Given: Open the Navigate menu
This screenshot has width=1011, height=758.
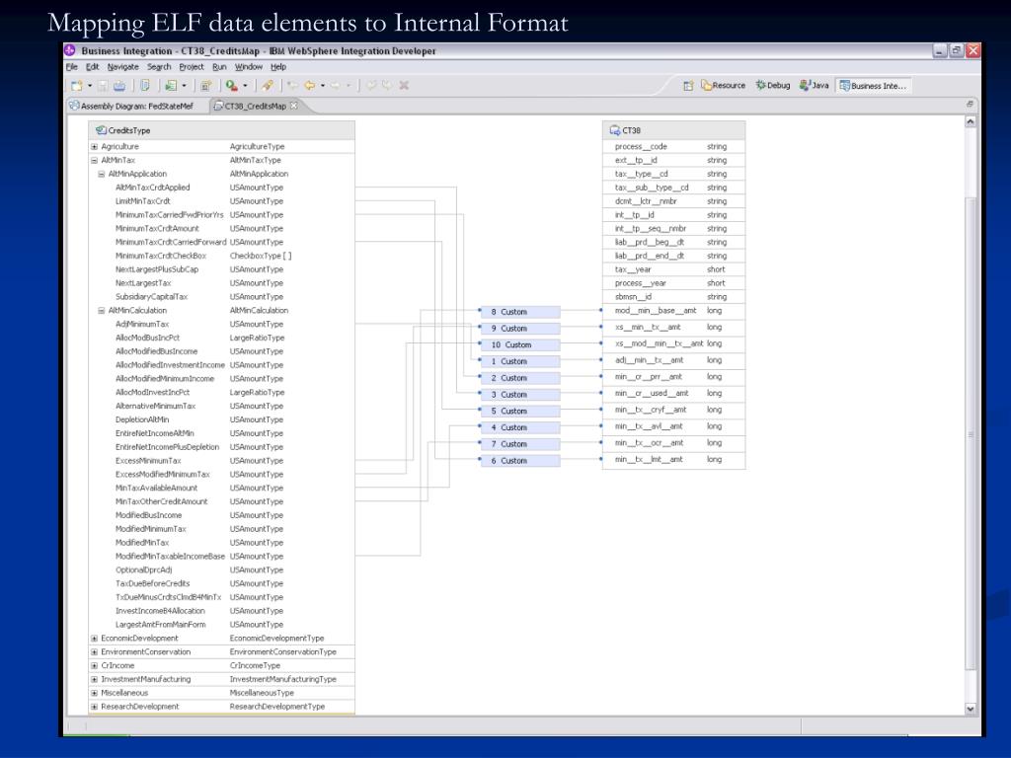Looking at the screenshot, I should [122, 66].
